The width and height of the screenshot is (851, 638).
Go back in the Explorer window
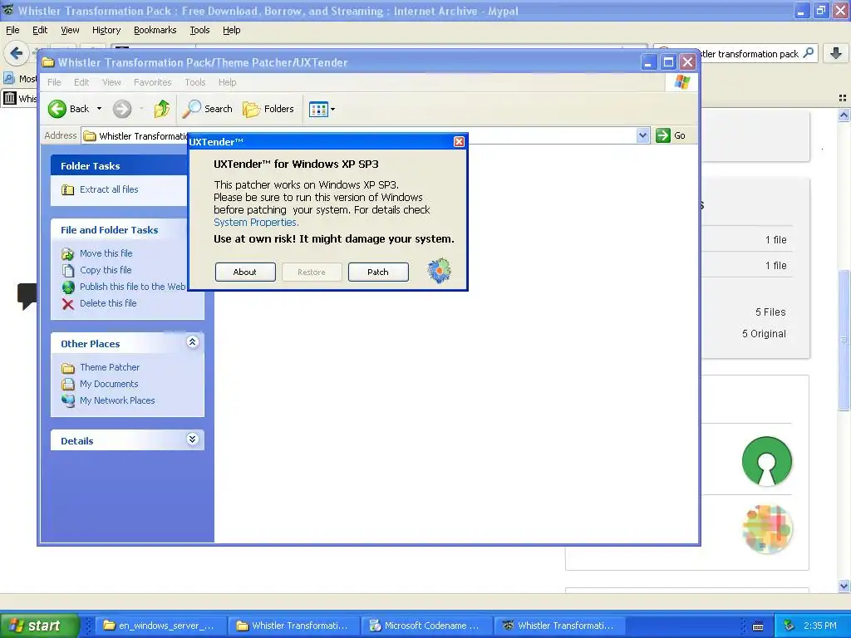click(68, 109)
